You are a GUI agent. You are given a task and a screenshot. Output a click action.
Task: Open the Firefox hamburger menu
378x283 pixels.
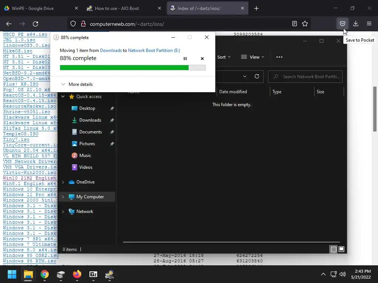pyautogui.click(x=369, y=24)
